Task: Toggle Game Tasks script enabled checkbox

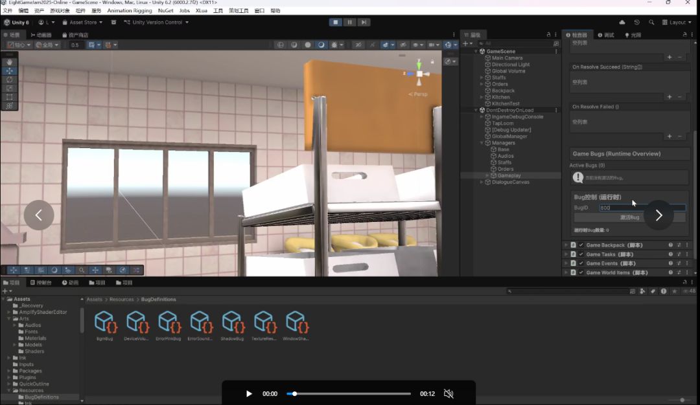Action: tap(581, 254)
